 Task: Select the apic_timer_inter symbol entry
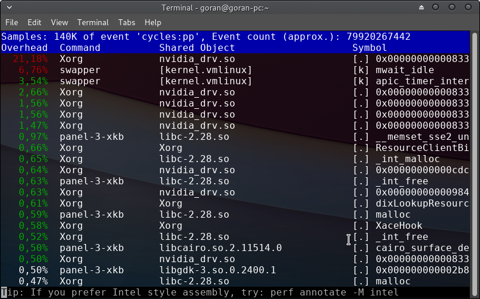tap(421, 81)
